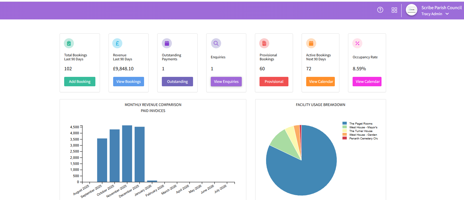The height and width of the screenshot is (200, 464).
Task: Click the Total Bookings clipboard icon
Action: [69, 43]
